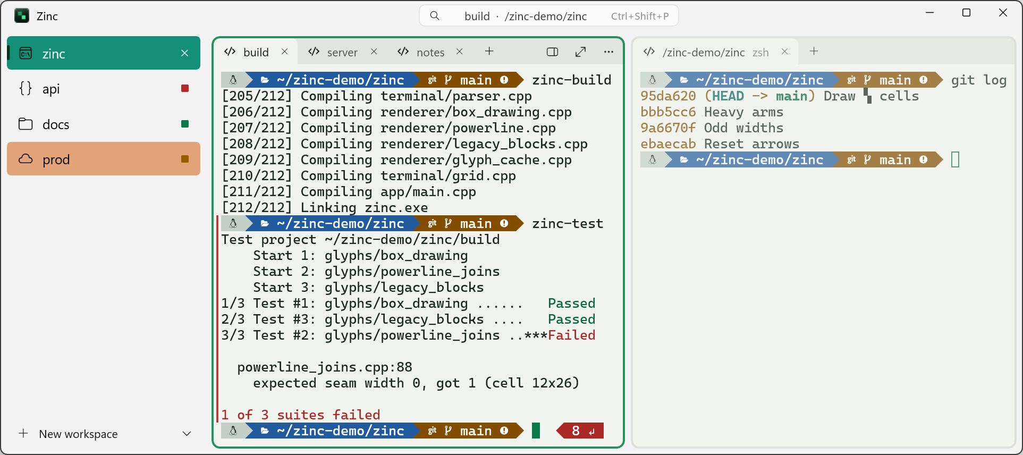Maximize the build pane with expand icon
Image resolution: width=1023 pixels, height=455 pixels.
coord(581,52)
